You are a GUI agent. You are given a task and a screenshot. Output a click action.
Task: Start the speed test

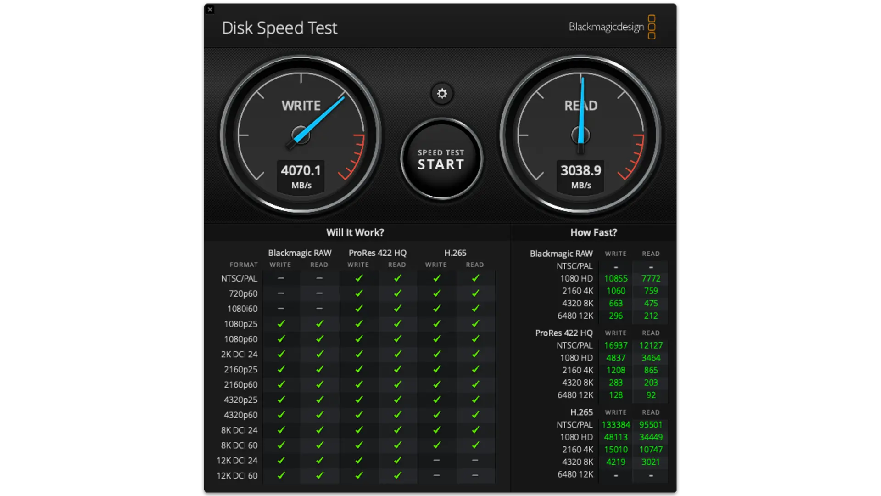pyautogui.click(x=441, y=159)
